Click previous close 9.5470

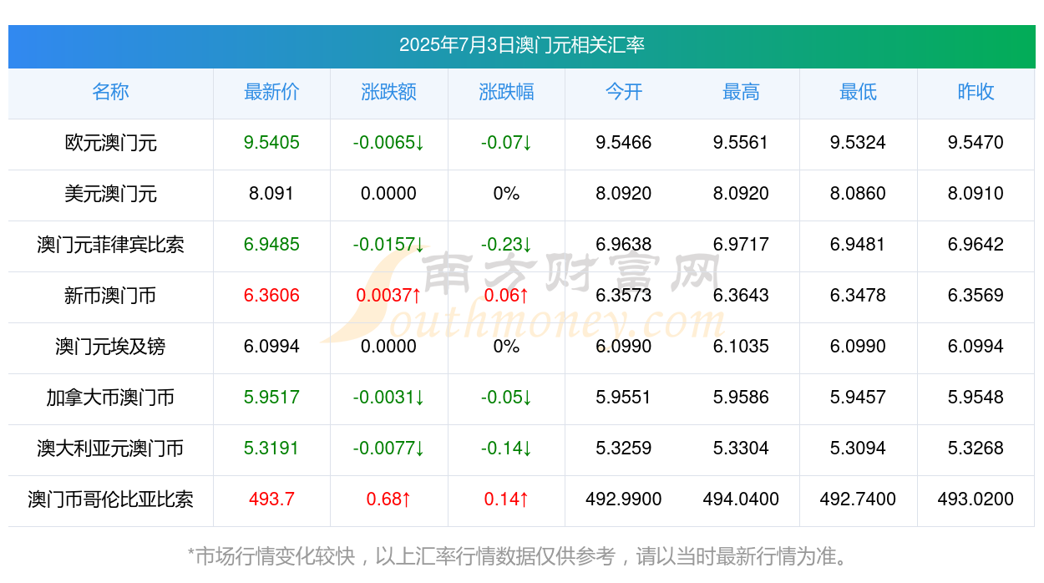click(x=976, y=143)
